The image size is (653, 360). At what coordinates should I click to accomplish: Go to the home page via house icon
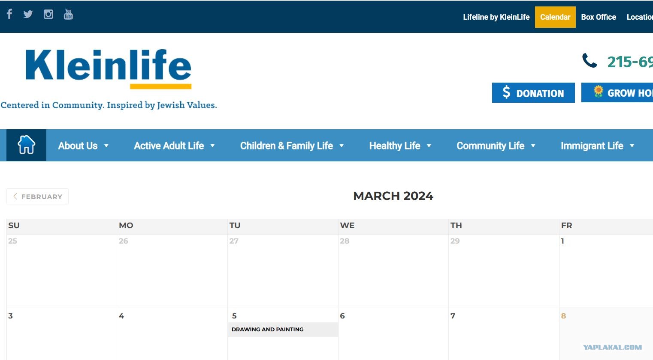(26, 145)
